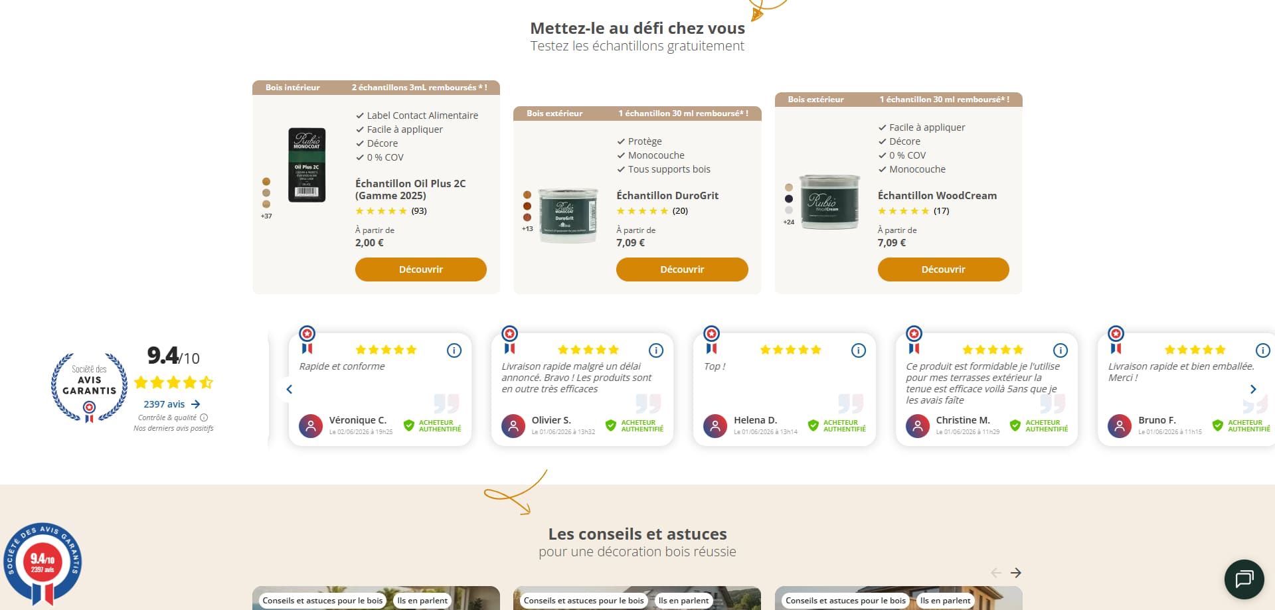The image size is (1275, 610).
Task: Click Découvrir for Échantillon DuroGrit
Action: click(682, 269)
